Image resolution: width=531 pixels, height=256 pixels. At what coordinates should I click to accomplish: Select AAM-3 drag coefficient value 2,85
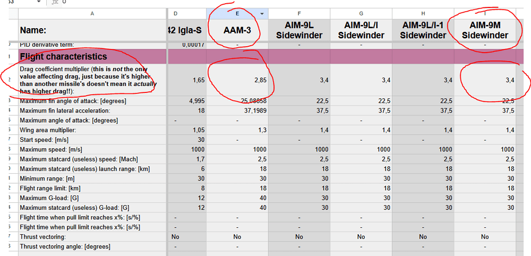pos(237,80)
